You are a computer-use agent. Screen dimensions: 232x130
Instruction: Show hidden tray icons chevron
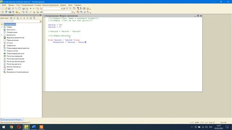click(x=192, y=127)
